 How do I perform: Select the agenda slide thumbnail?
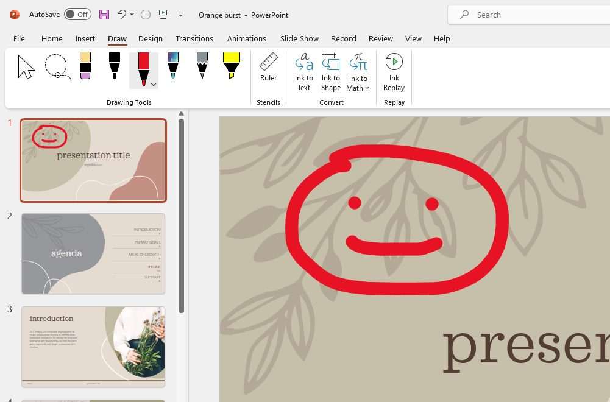pos(93,253)
